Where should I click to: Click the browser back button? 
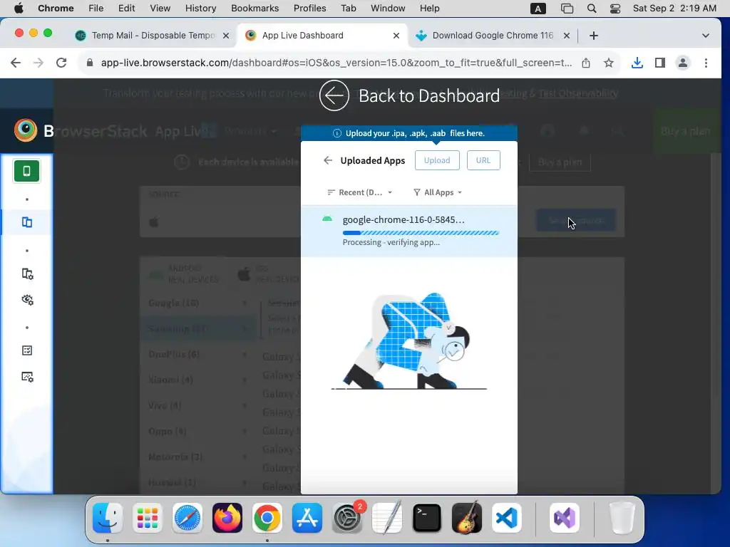tap(16, 63)
